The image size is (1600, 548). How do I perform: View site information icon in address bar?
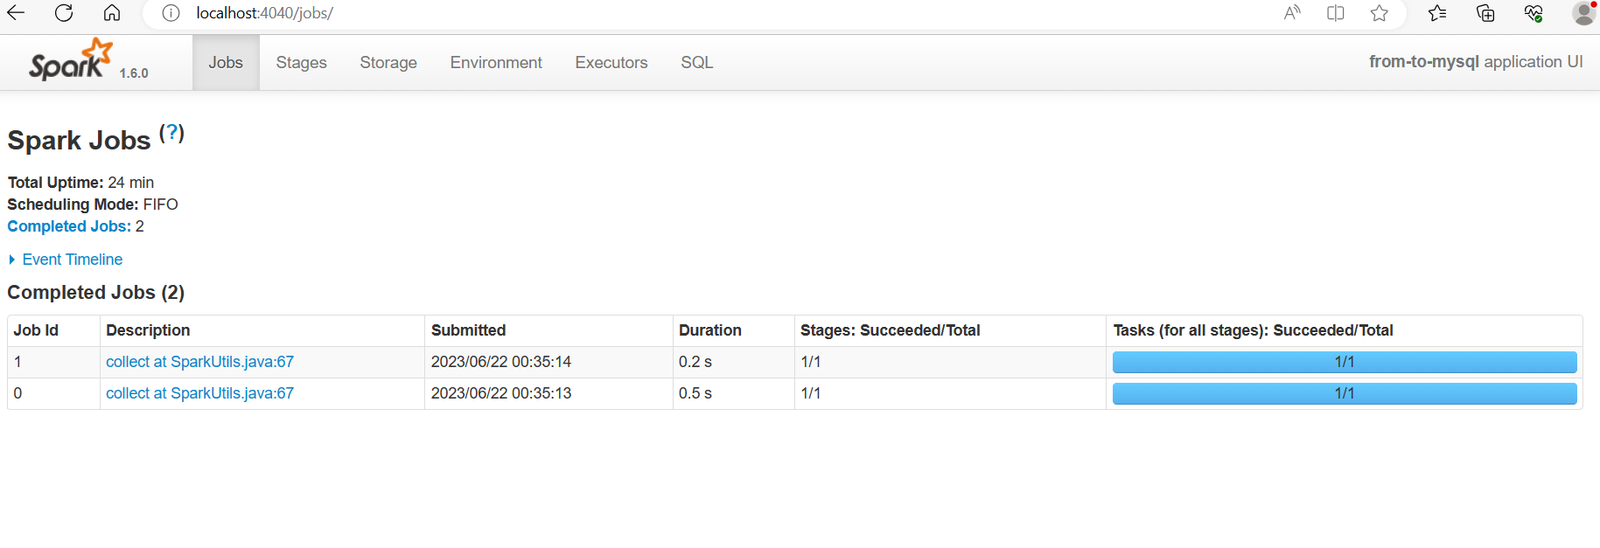(171, 13)
